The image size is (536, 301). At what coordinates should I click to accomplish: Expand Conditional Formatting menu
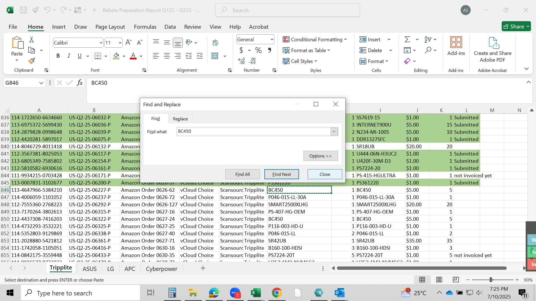coord(315,39)
